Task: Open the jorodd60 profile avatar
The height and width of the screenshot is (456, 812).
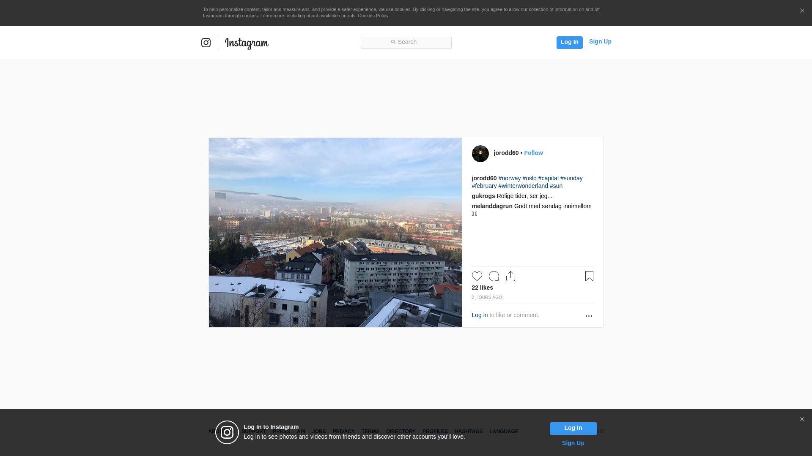Action: coord(480,154)
